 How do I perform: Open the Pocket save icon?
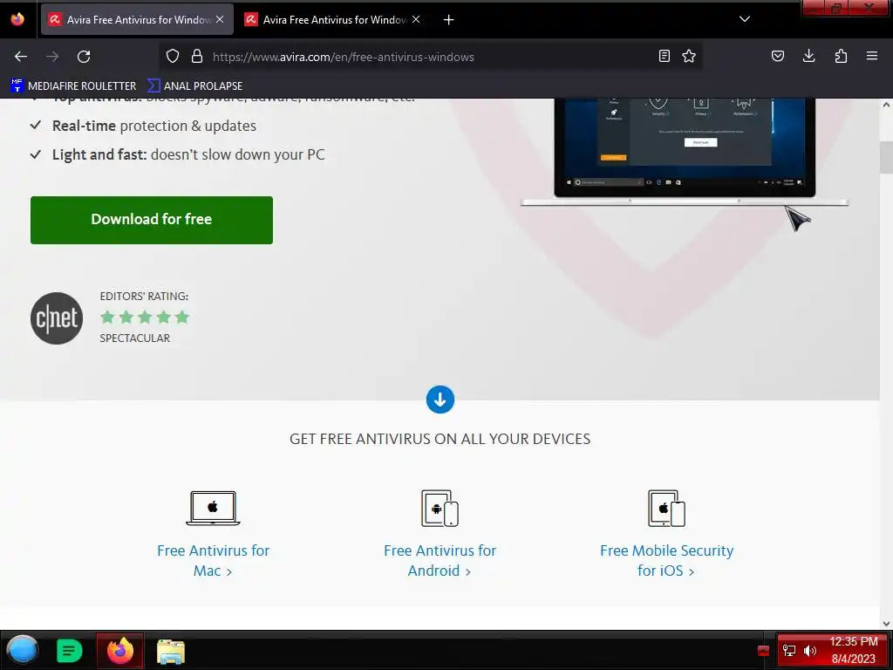(x=777, y=56)
